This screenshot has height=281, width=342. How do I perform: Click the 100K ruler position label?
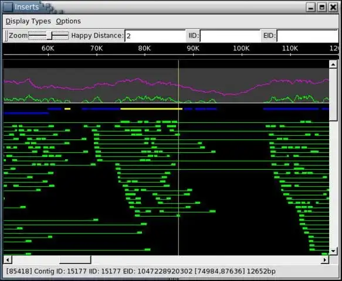point(241,49)
